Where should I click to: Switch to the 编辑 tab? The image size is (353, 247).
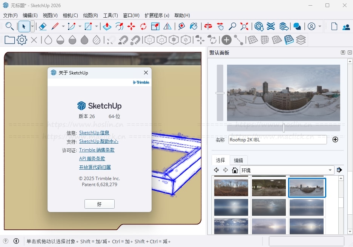click(239, 160)
